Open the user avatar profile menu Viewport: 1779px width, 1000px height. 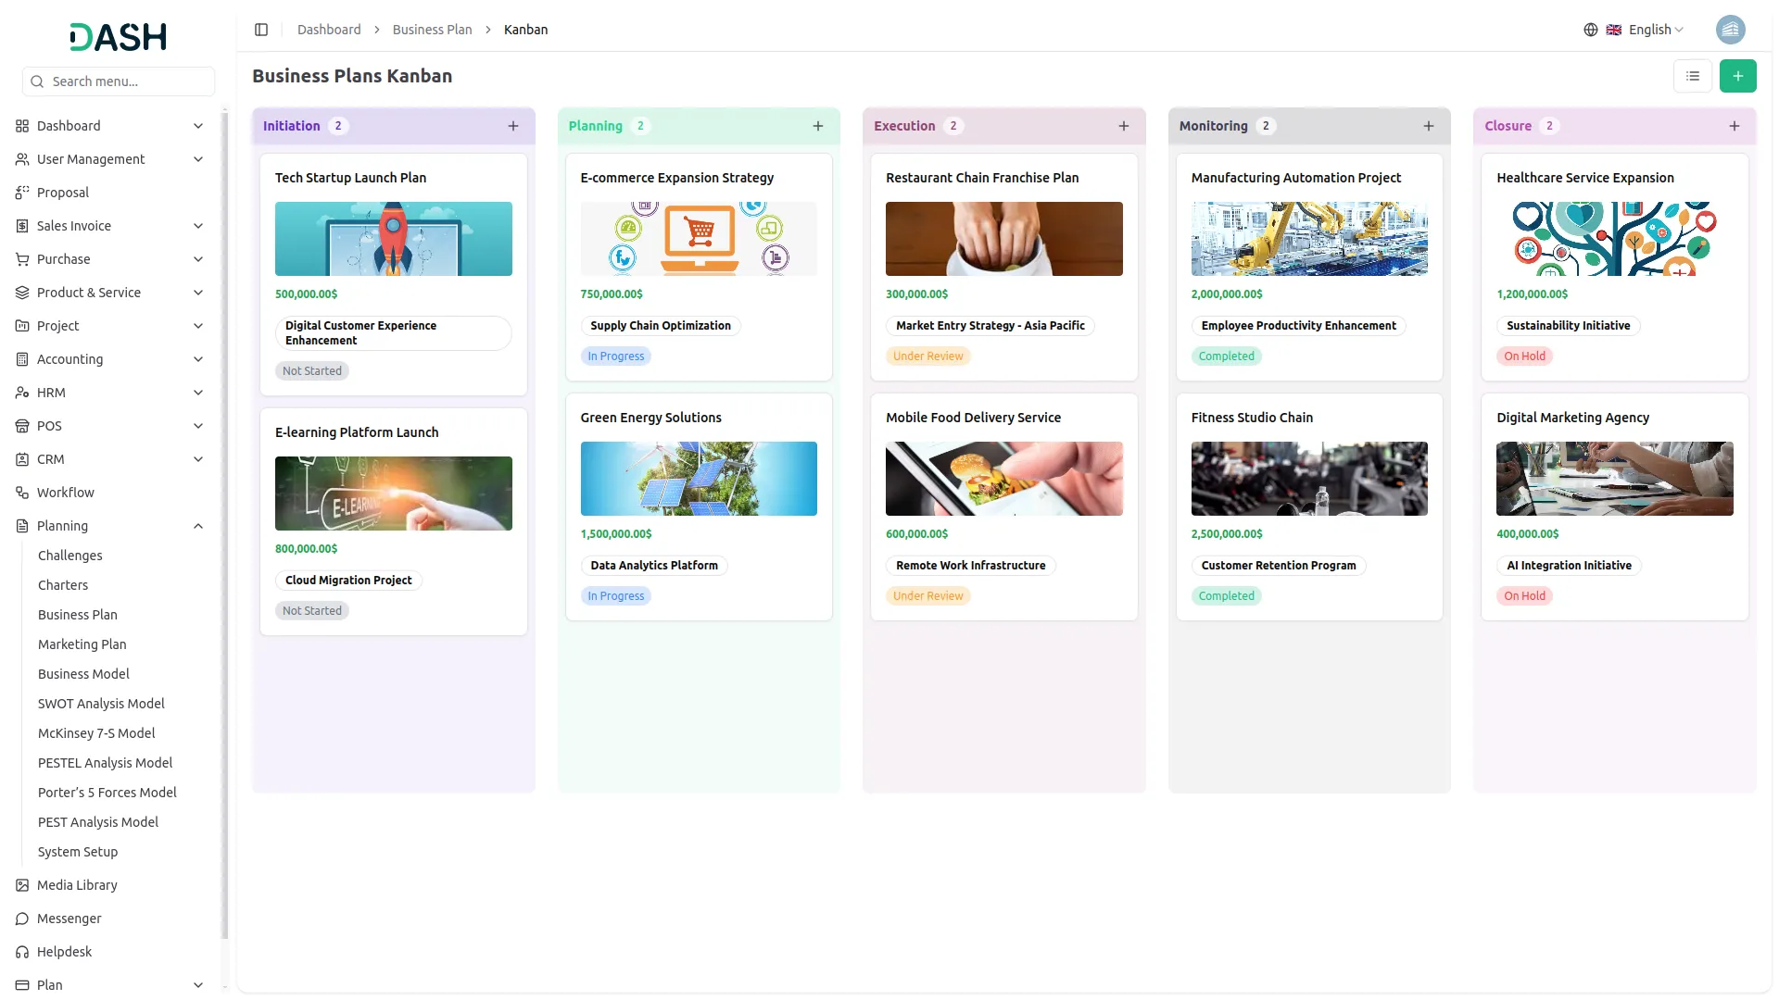pyautogui.click(x=1730, y=30)
